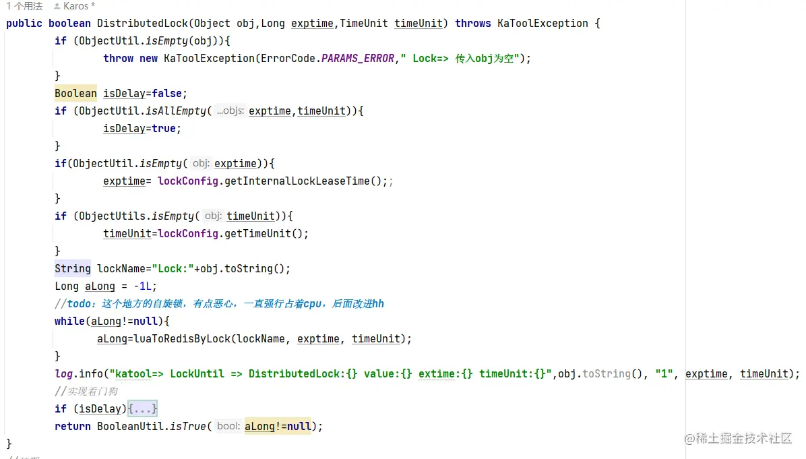
Task: Click highlighted aLong!=null in return
Action: (278, 426)
